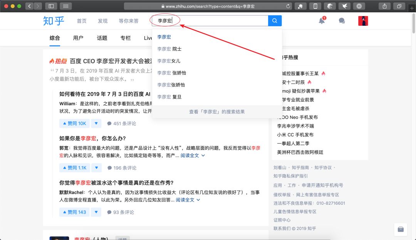Image resolution: width=416 pixels, height=240 pixels.
Task: Click the first extension icon after address bar
Action: (x=300, y=6)
